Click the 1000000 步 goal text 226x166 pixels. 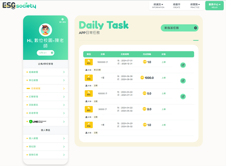pos(103,62)
